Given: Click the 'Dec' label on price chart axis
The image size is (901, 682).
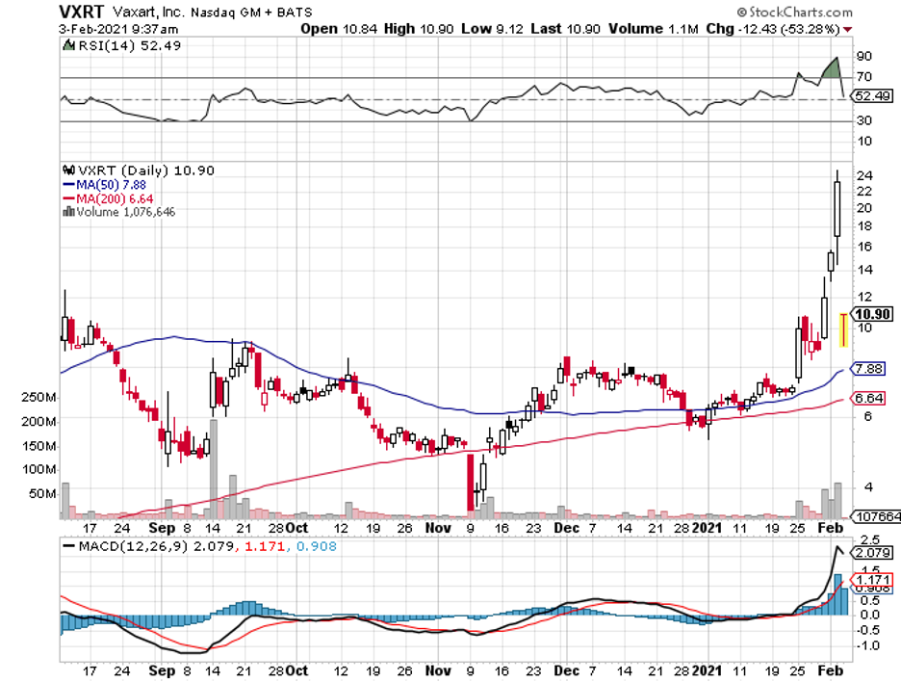Looking at the screenshot, I should pyautogui.click(x=567, y=528).
